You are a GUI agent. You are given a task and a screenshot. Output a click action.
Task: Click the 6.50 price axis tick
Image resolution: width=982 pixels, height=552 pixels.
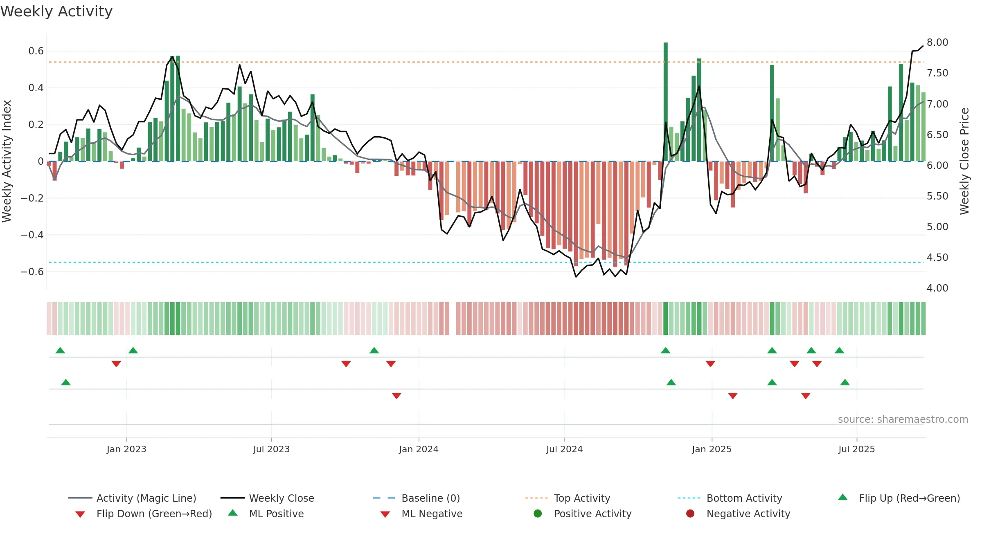coord(937,135)
